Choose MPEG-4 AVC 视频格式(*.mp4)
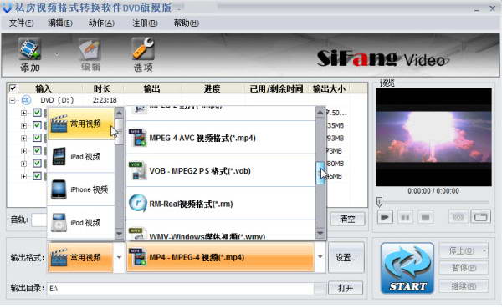Viewport: 502px width, 308px height. pyautogui.click(x=221, y=138)
